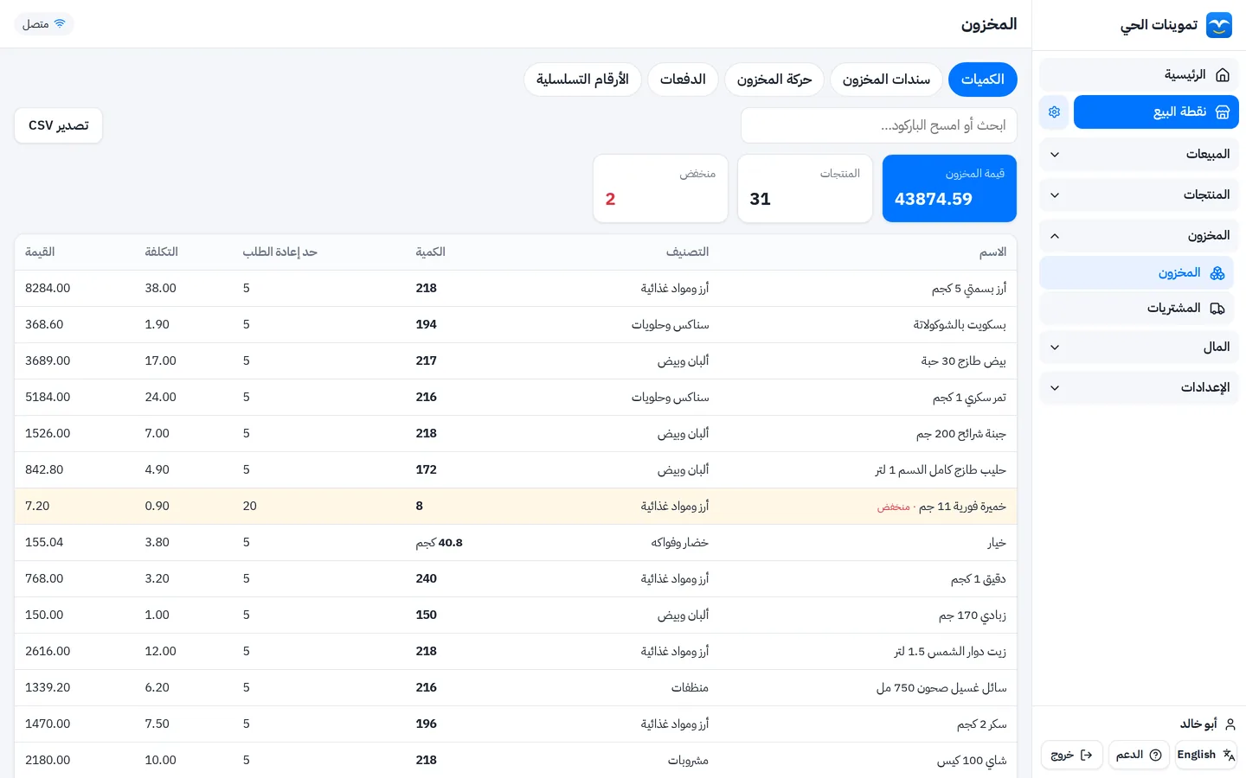Click the logout arrow icon in خروج
The image size is (1246, 778).
tap(1086, 756)
